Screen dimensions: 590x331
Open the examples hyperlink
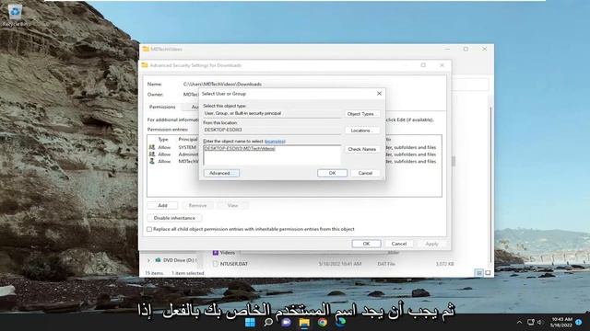[x=275, y=141]
